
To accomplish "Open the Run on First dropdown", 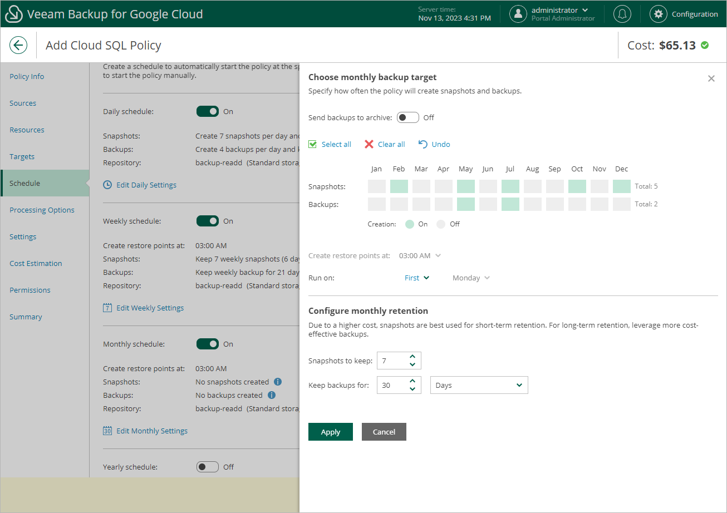I will (417, 278).
